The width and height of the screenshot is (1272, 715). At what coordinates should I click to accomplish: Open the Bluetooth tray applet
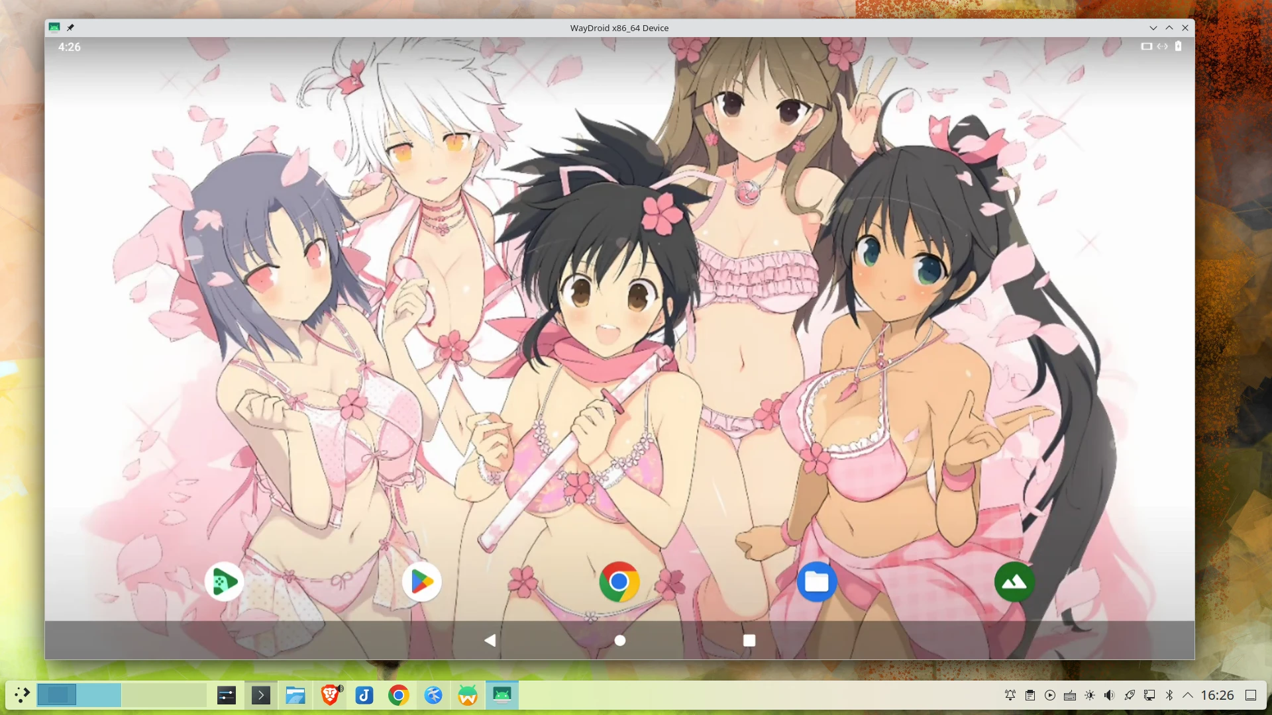point(1169,695)
